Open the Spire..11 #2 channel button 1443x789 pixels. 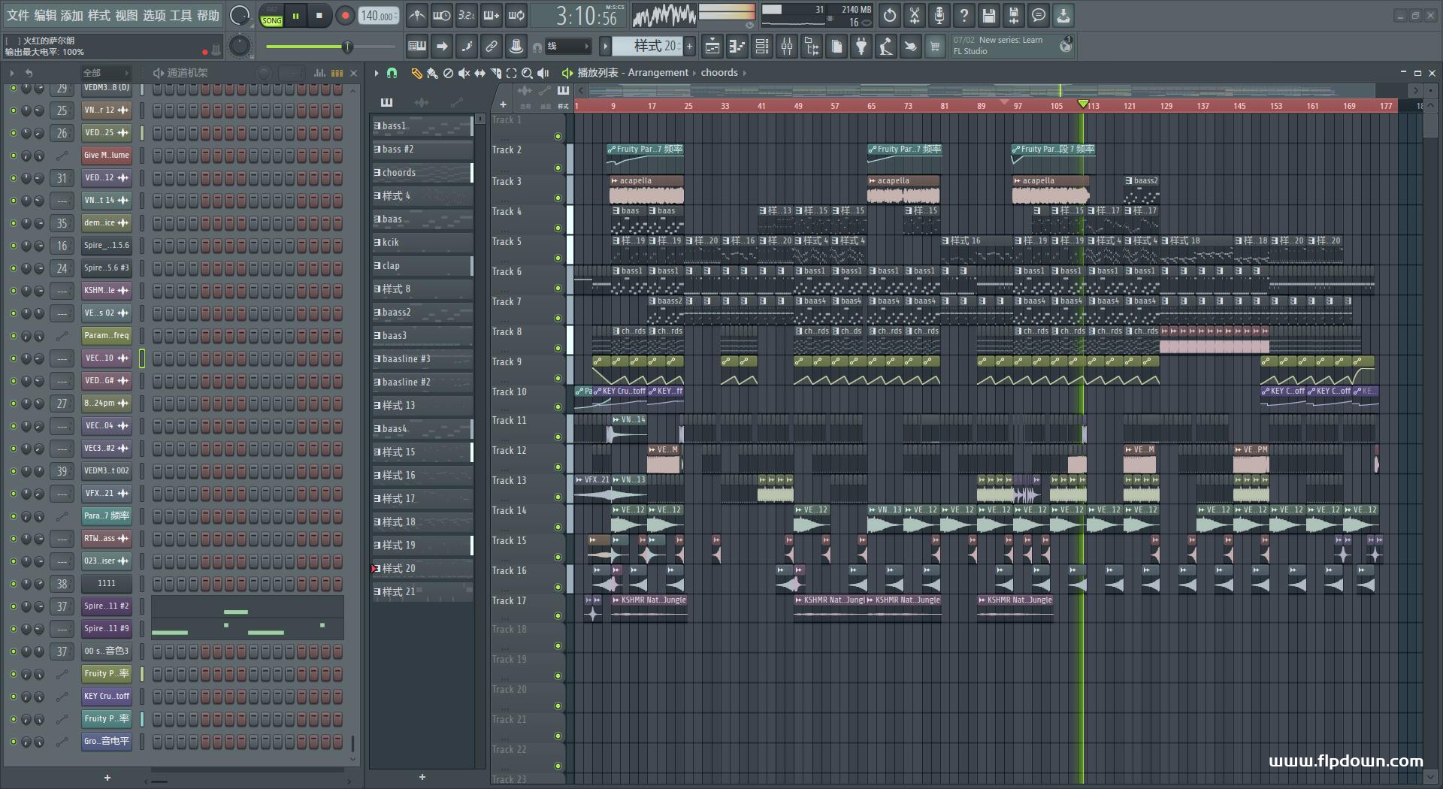[106, 606]
